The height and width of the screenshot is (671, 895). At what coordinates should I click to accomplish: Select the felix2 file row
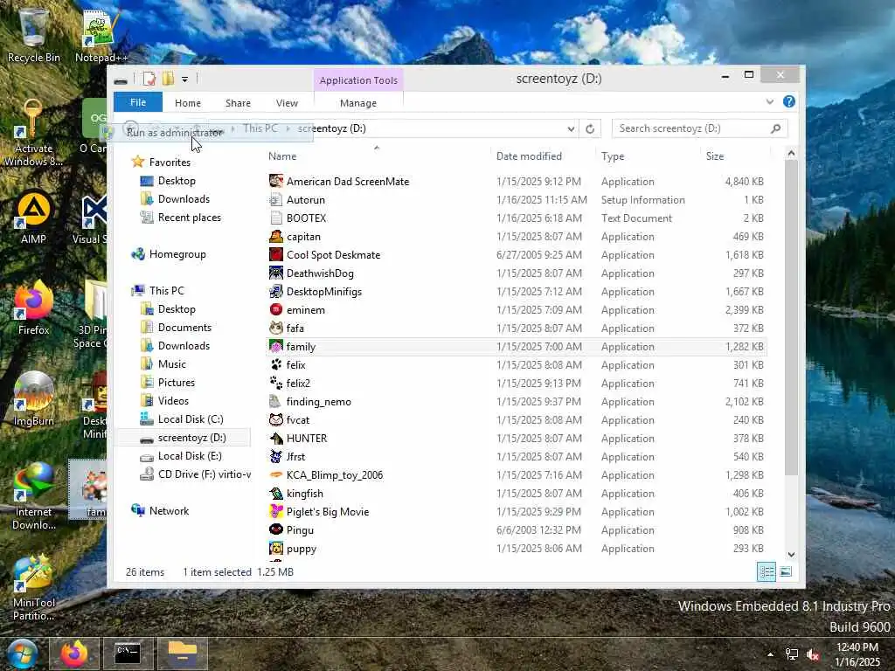516,384
